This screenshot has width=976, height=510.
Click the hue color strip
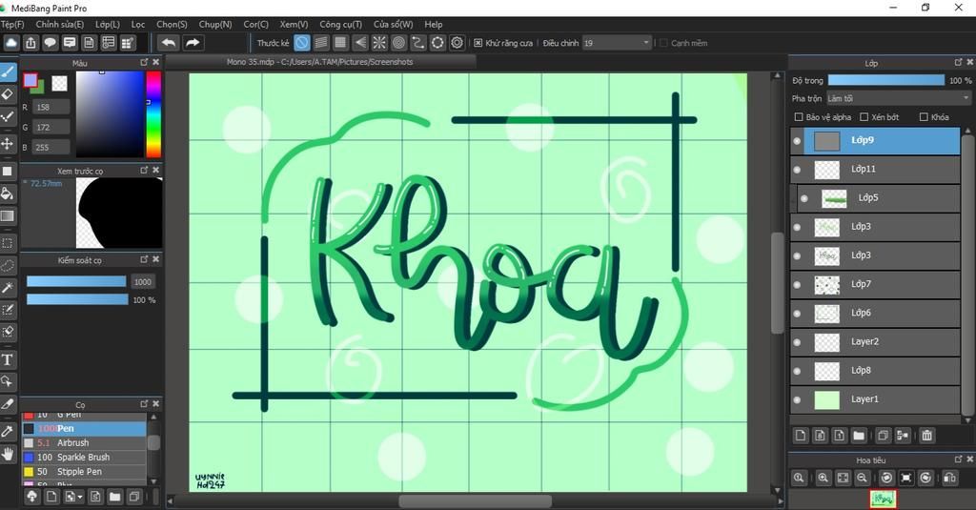153,114
